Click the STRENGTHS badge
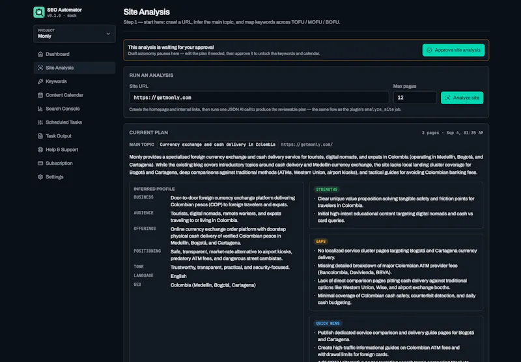The image size is (521, 362). (327, 189)
